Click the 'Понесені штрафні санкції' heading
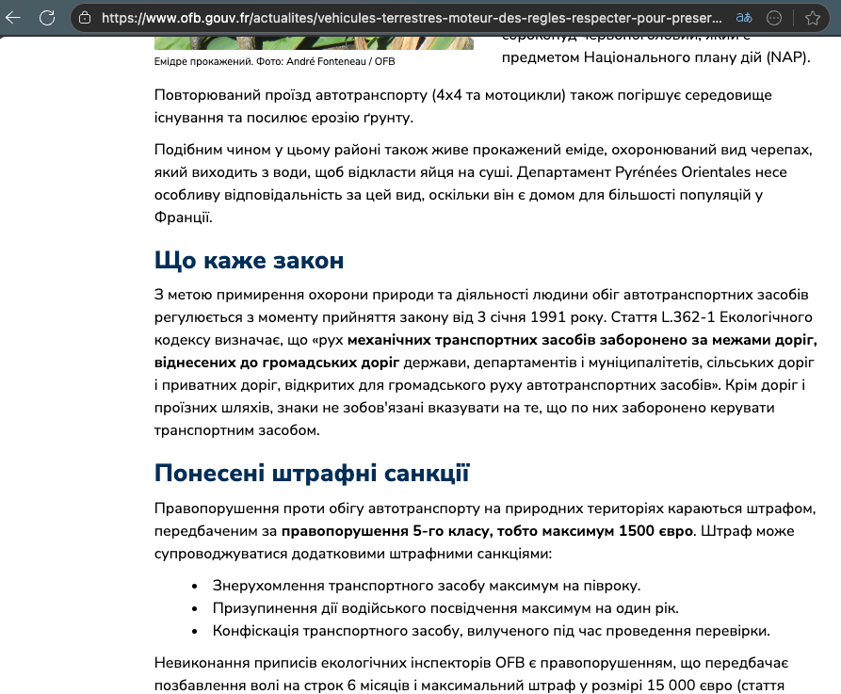Viewport: 841px width, 694px height. (x=312, y=473)
